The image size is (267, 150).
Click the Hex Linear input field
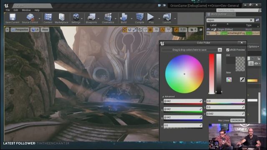tap(237, 120)
